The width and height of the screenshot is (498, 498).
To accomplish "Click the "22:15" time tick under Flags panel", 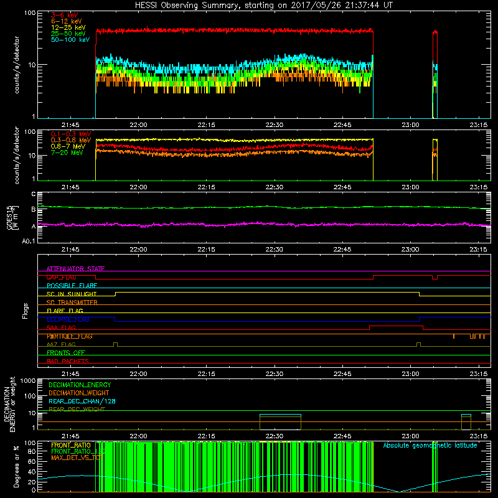I will (x=207, y=374).
